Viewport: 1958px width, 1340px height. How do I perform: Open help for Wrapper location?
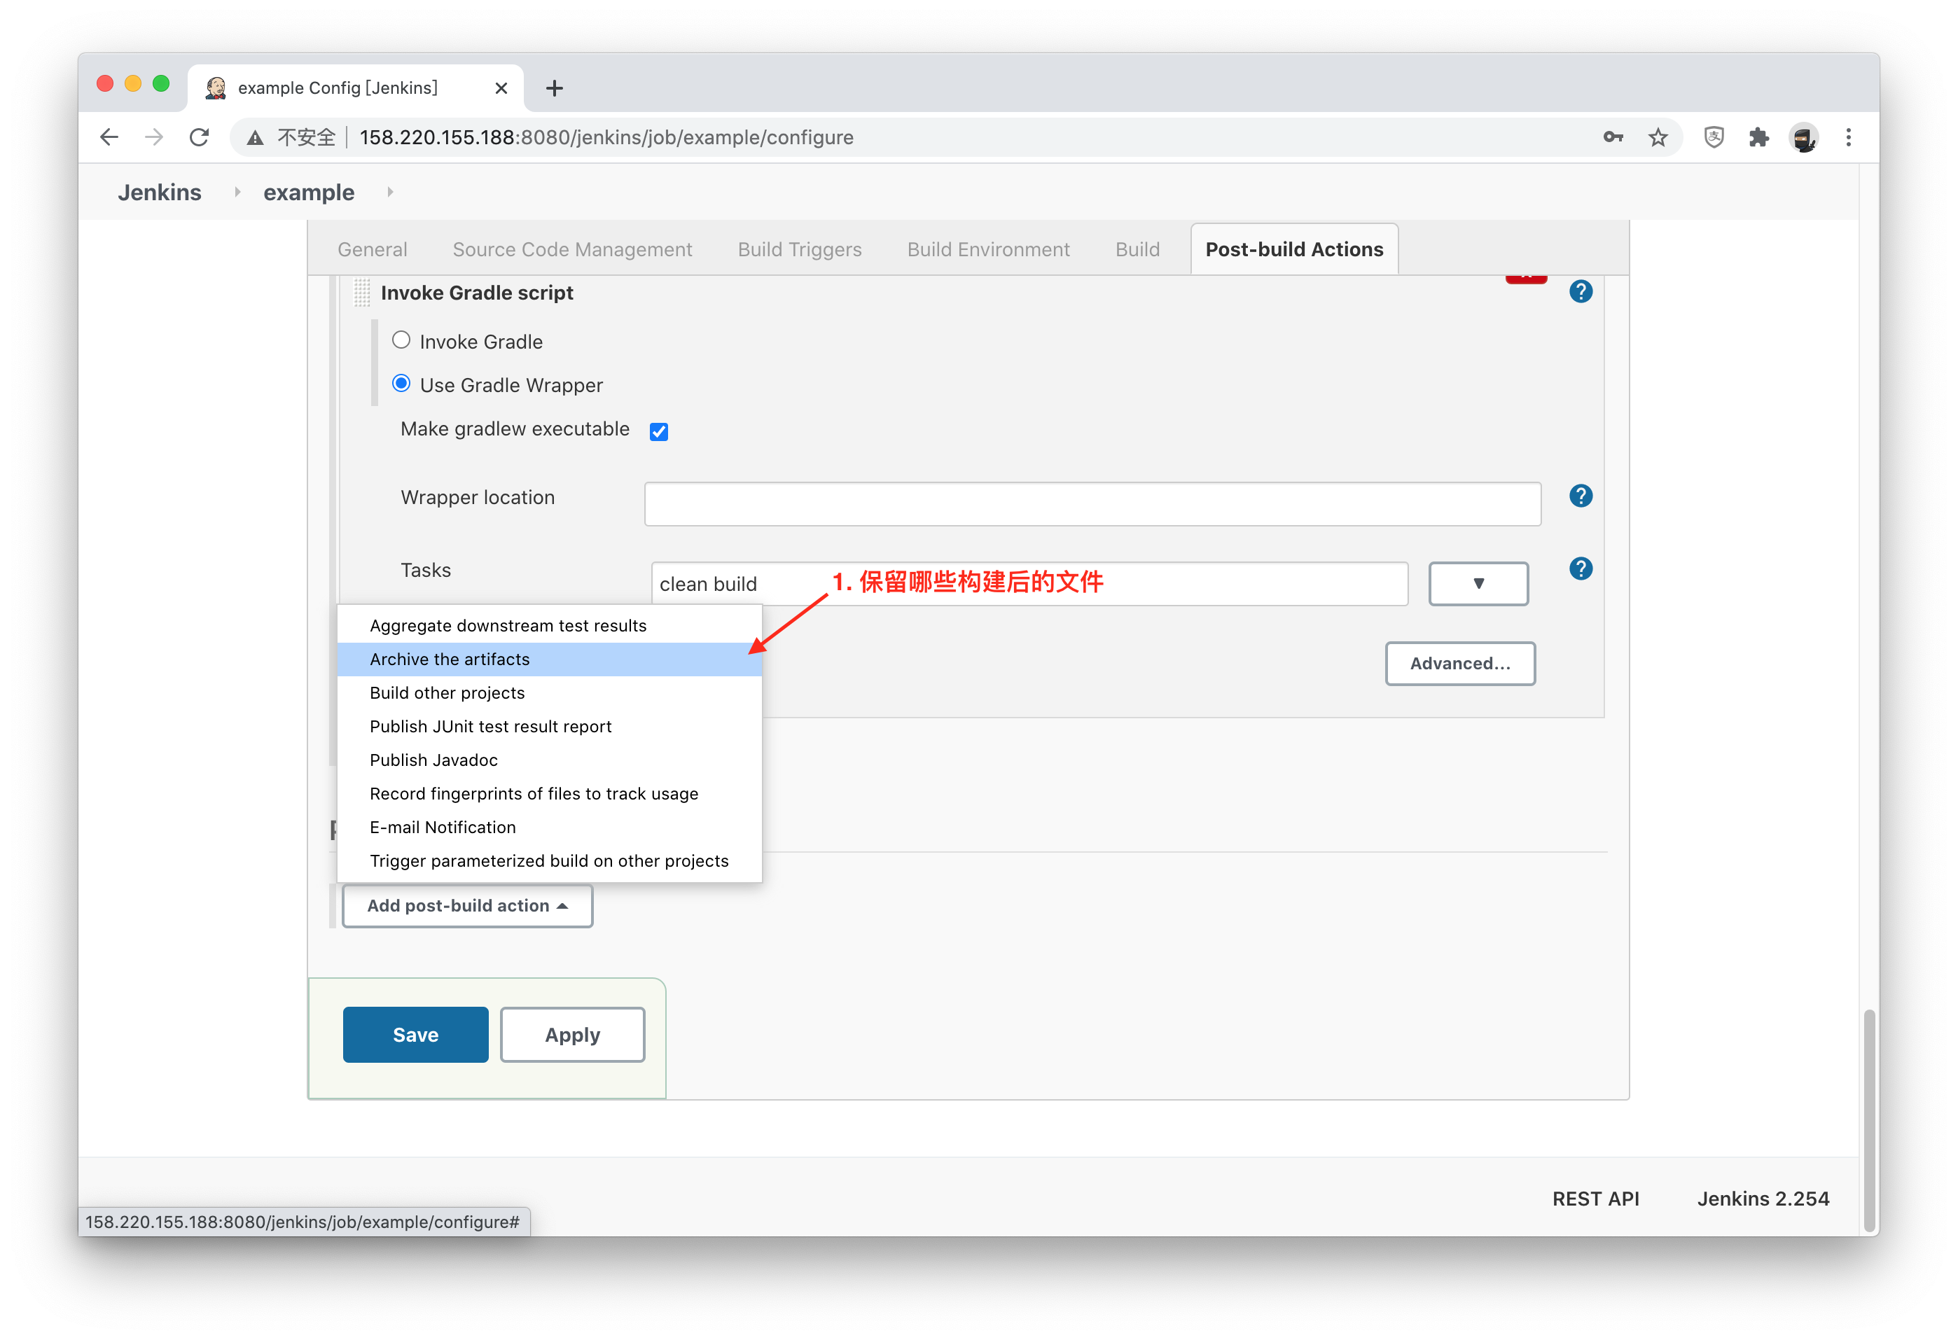pyautogui.click(x=1581, y=496)
